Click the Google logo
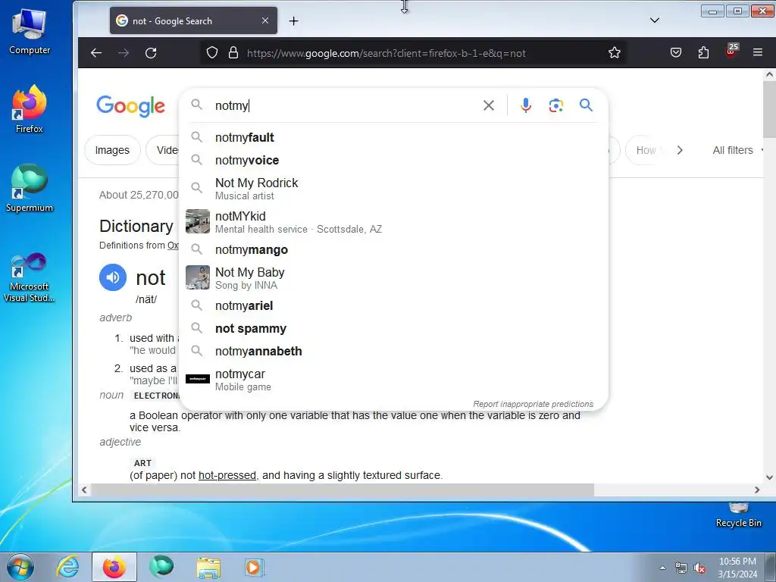The height and width of the screenshot is (582, 776). 130,106
